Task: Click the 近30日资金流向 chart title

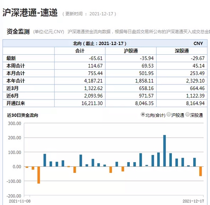Action: tap(23, 115)
